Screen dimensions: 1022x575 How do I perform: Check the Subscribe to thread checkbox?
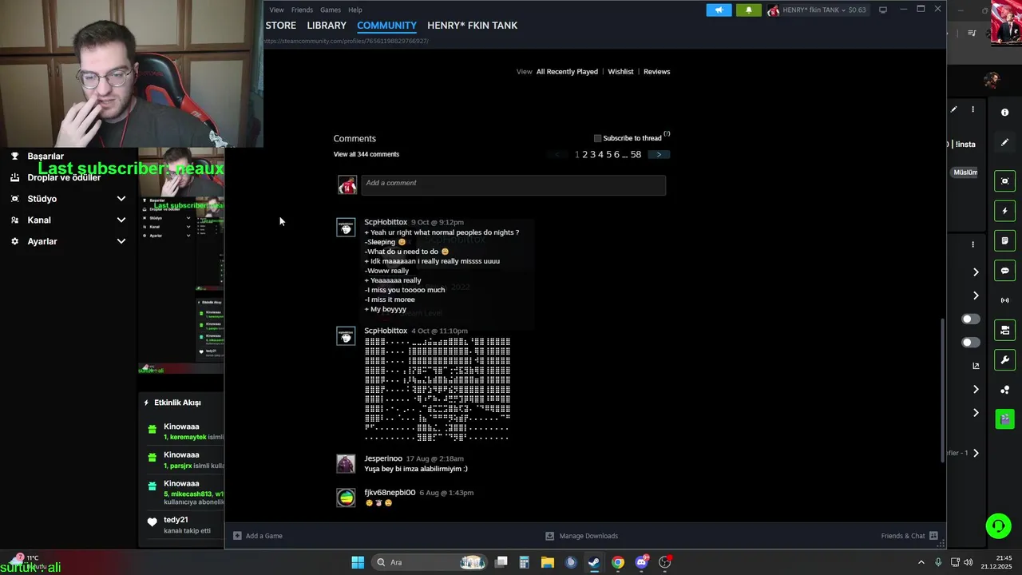pyautogui.click(x=597, y=138)
